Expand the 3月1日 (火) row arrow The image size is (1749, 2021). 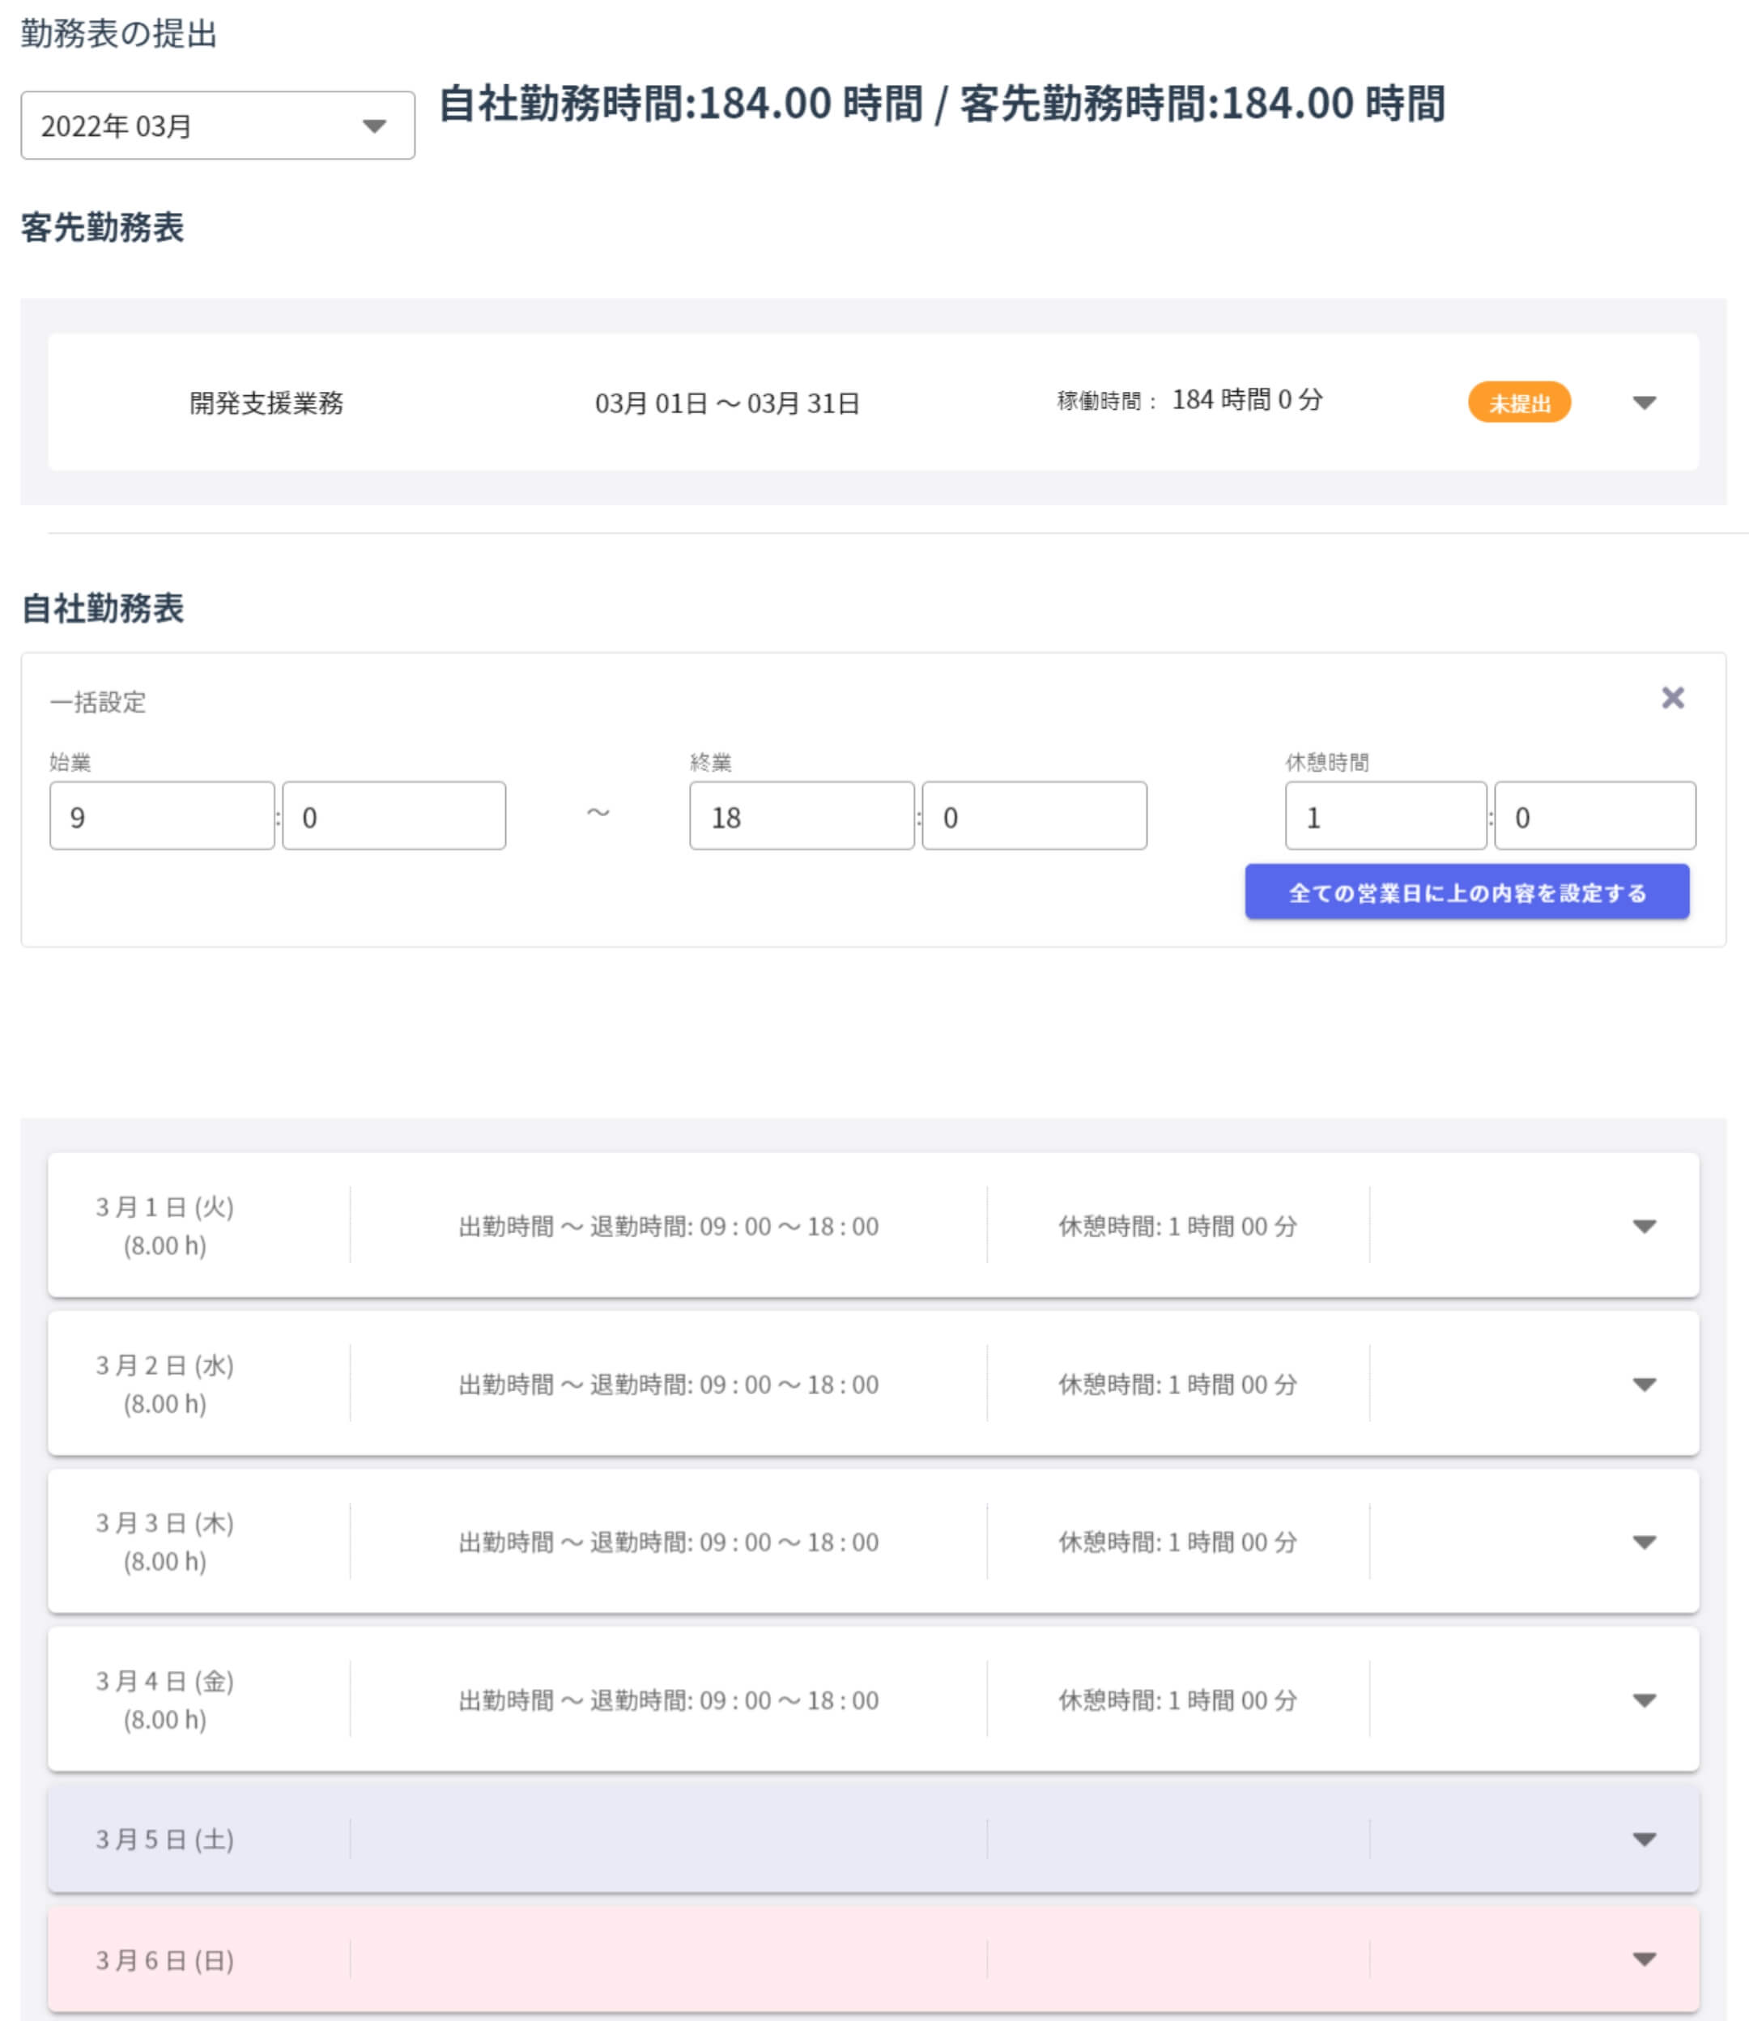1644,1227
